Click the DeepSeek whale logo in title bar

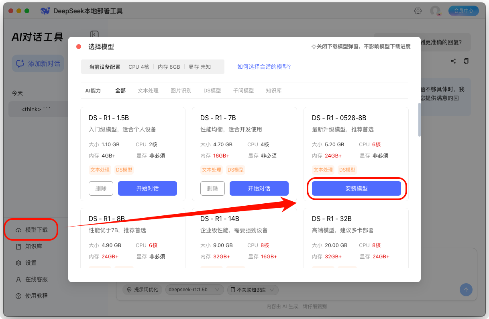(45, 11)
